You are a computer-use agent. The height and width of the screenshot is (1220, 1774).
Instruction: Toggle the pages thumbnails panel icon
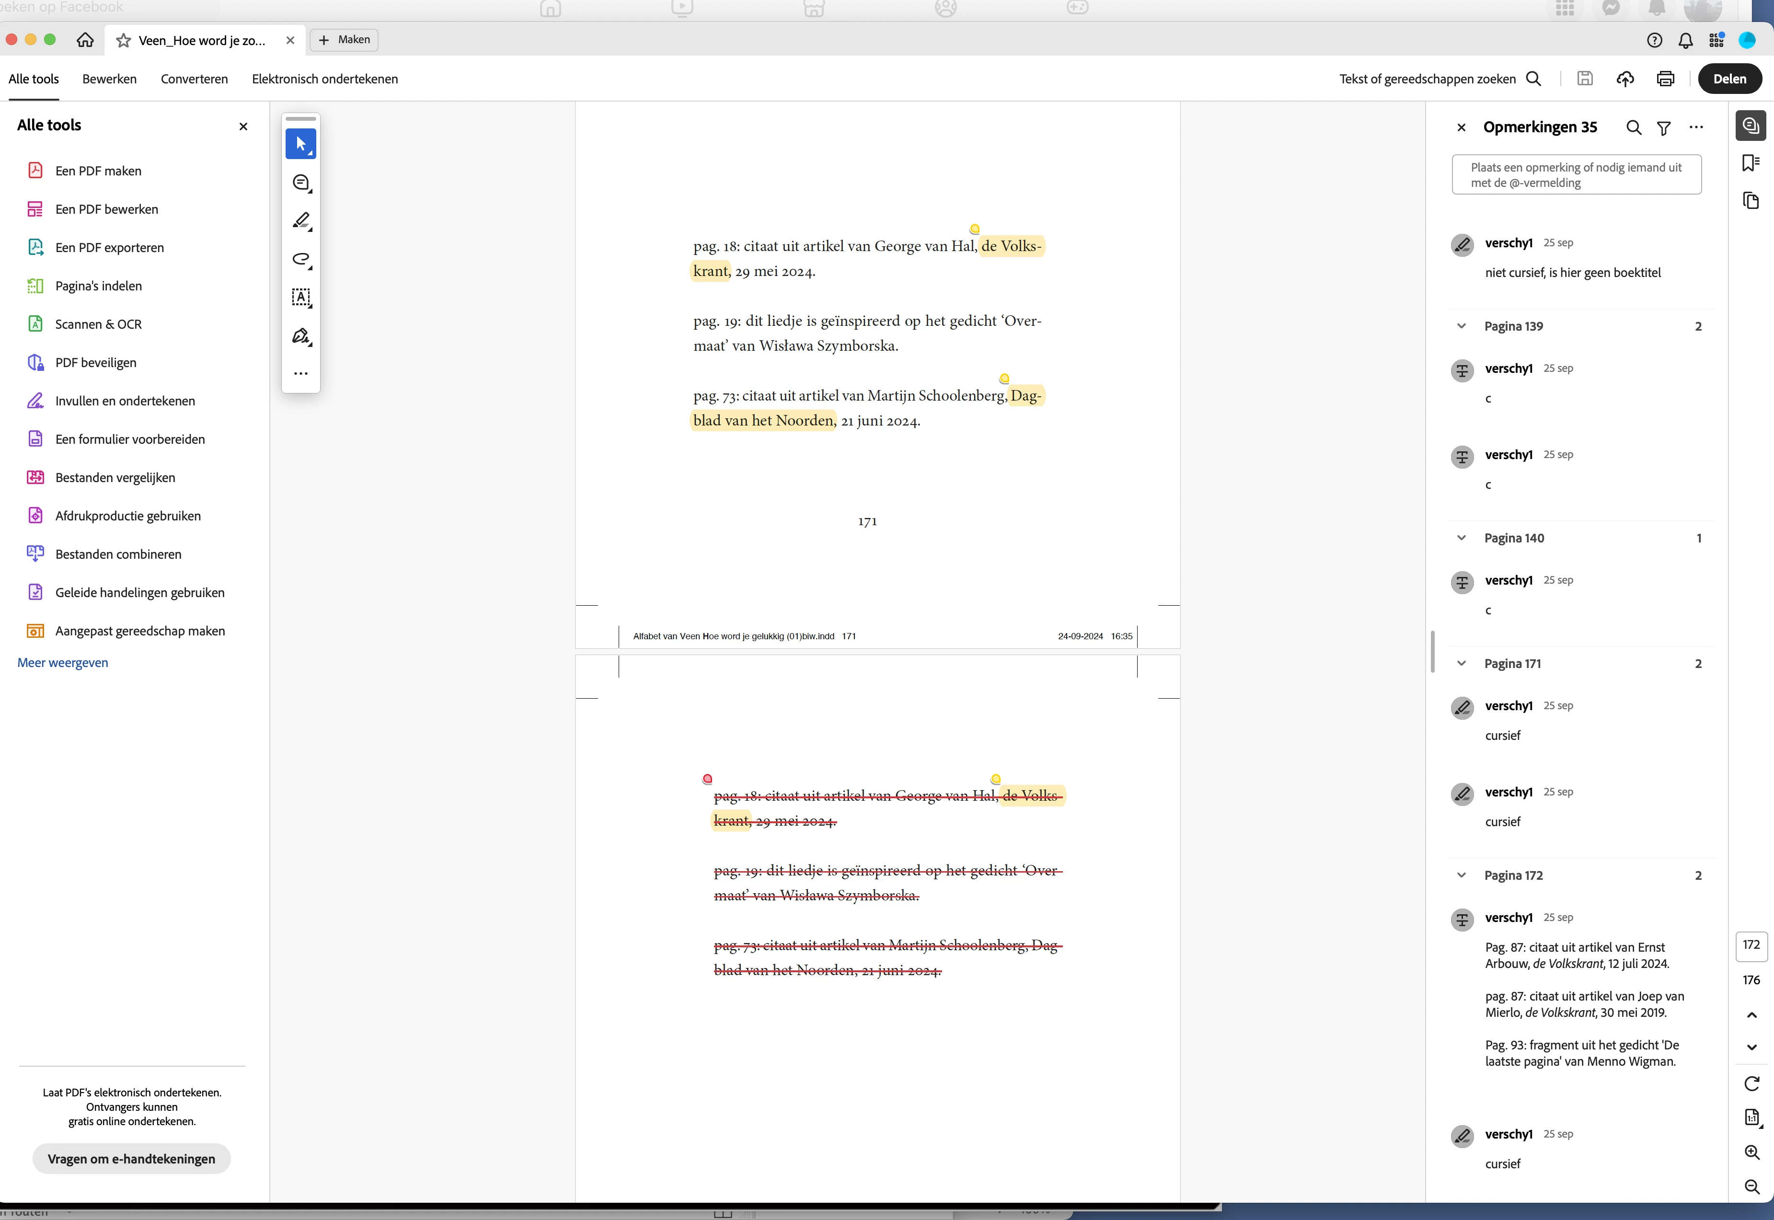point(1751,201)
